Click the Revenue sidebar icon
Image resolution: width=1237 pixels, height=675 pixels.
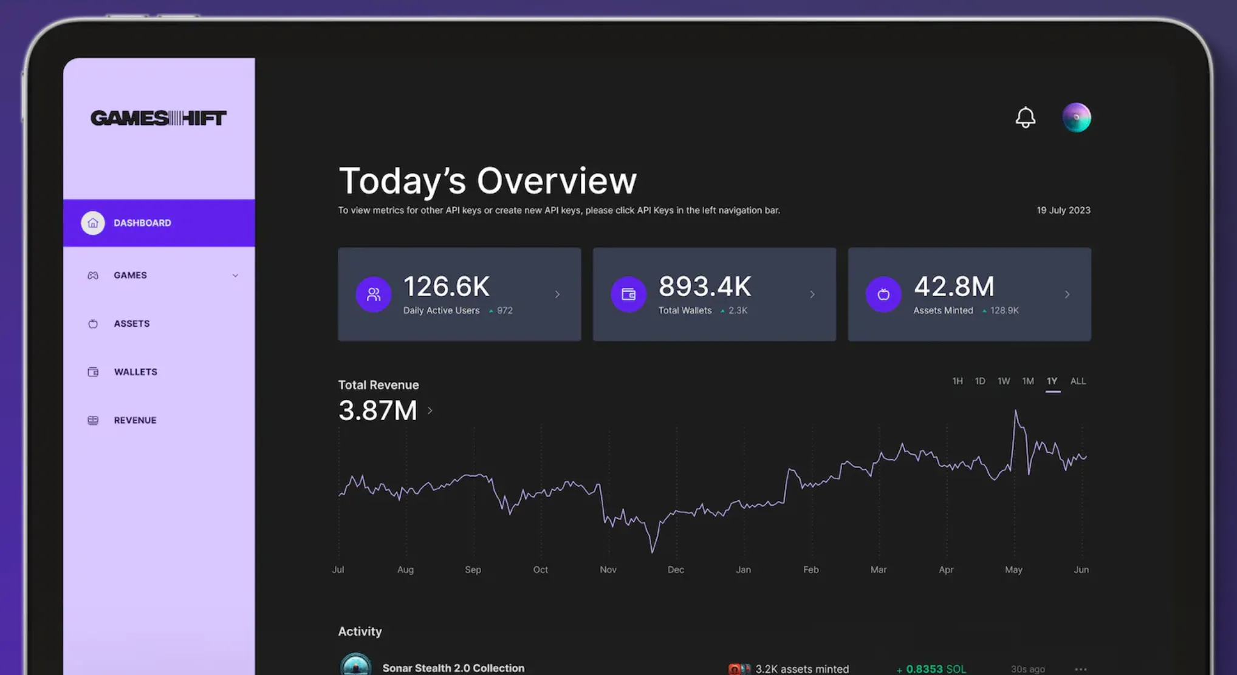point(93,420)
